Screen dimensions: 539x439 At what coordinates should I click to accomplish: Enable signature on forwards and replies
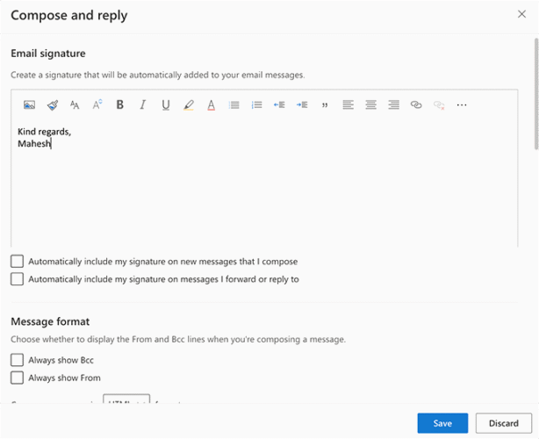18,279
